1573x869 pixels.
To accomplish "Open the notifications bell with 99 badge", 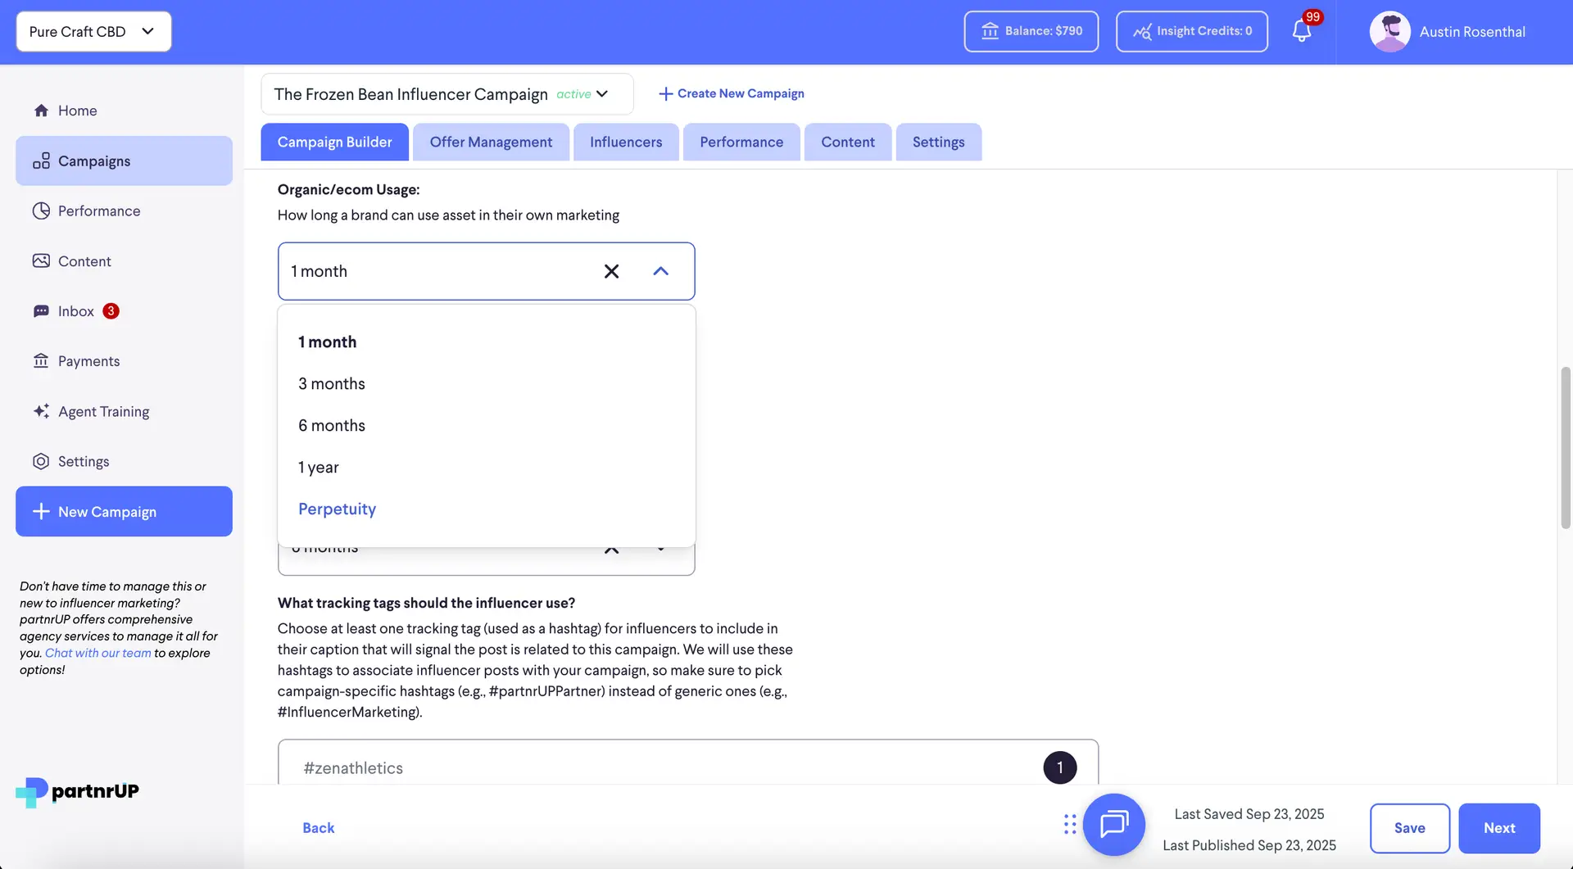I will tap(1301, 31).
